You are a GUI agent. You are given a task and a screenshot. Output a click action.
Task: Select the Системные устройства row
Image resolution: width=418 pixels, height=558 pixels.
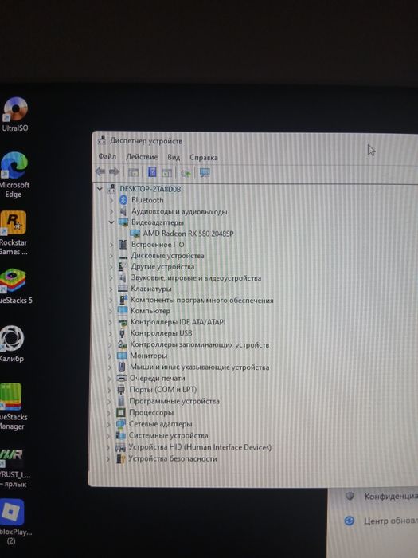[169, 435]
